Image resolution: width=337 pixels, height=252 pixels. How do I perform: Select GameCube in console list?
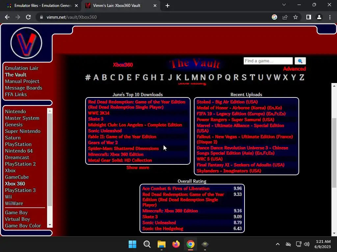tap(17, 177)
